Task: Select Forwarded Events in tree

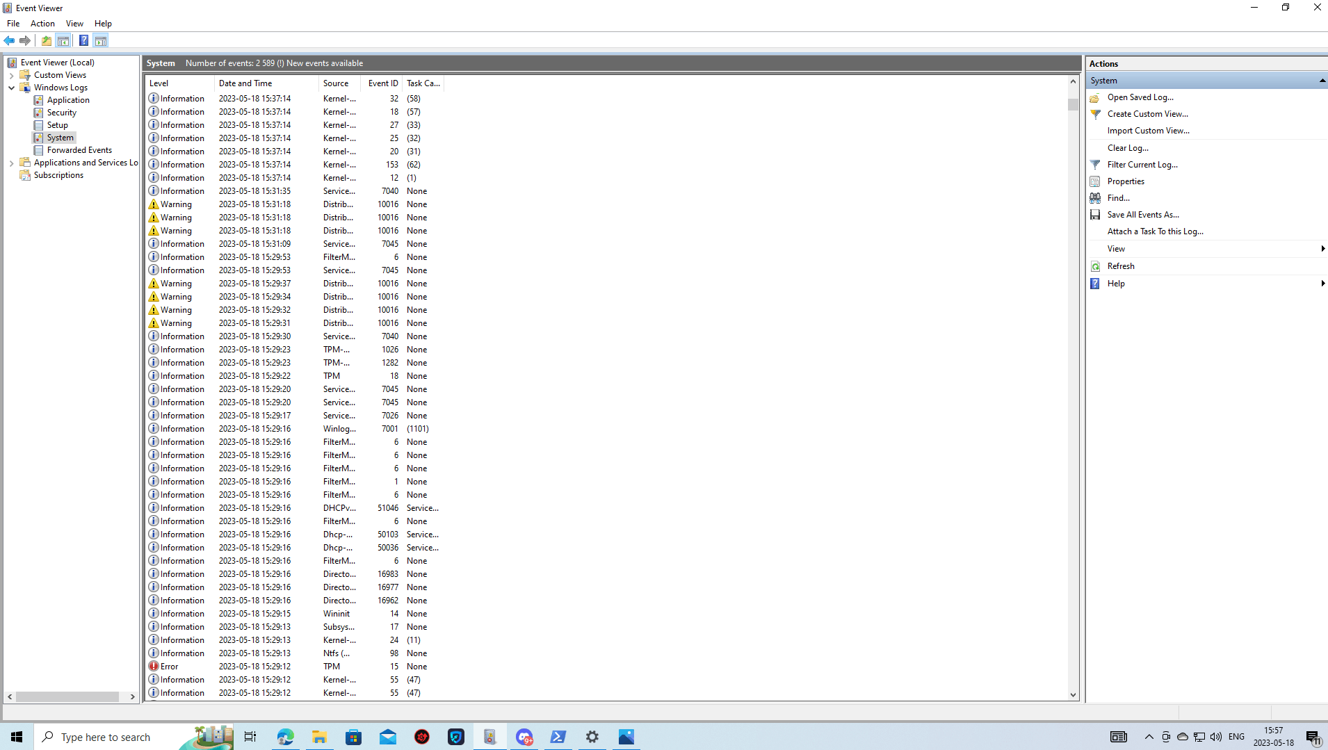Action: (79, 150)
